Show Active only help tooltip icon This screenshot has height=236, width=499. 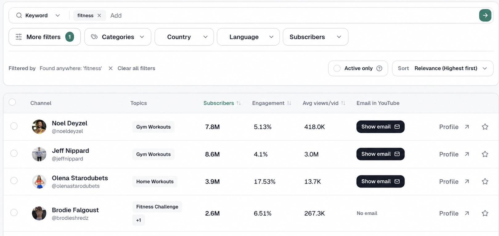(x=379, y=68)
